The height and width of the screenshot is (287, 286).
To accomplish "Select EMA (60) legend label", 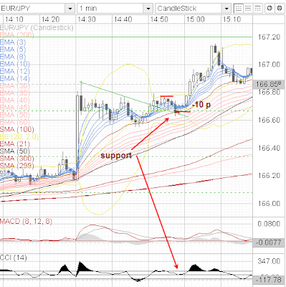I will point(15,122).
